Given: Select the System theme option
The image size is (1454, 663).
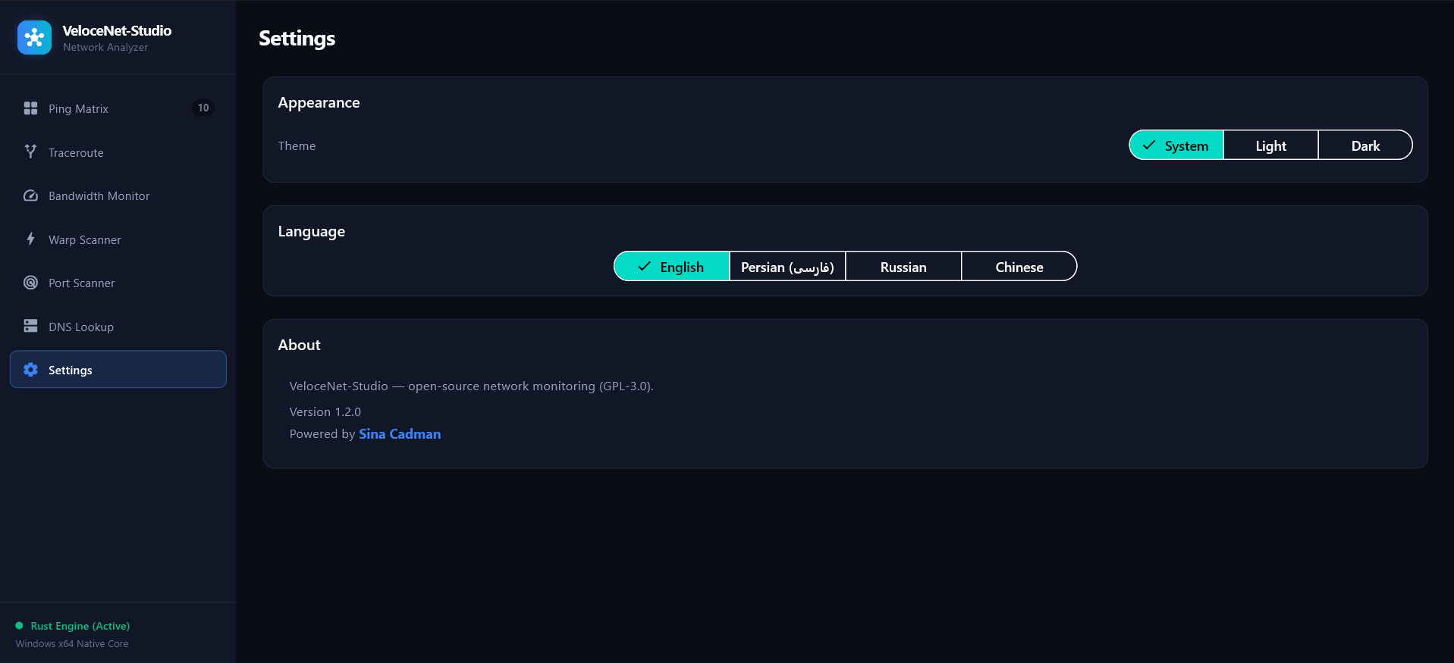Looking at the screenshot, I should pyautogui.click(x=1176, y=145).
